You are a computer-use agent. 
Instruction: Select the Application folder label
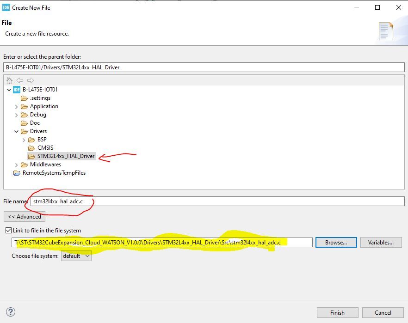(x=44, y=106)
